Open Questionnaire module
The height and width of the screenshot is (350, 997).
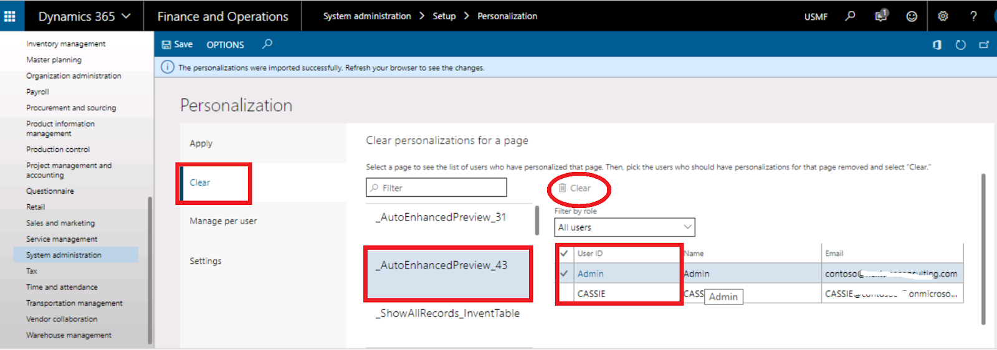click(50, 191)
